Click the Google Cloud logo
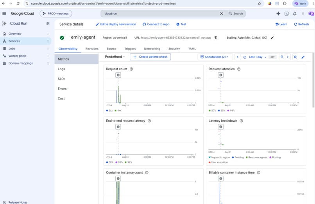 pos(23,13)
